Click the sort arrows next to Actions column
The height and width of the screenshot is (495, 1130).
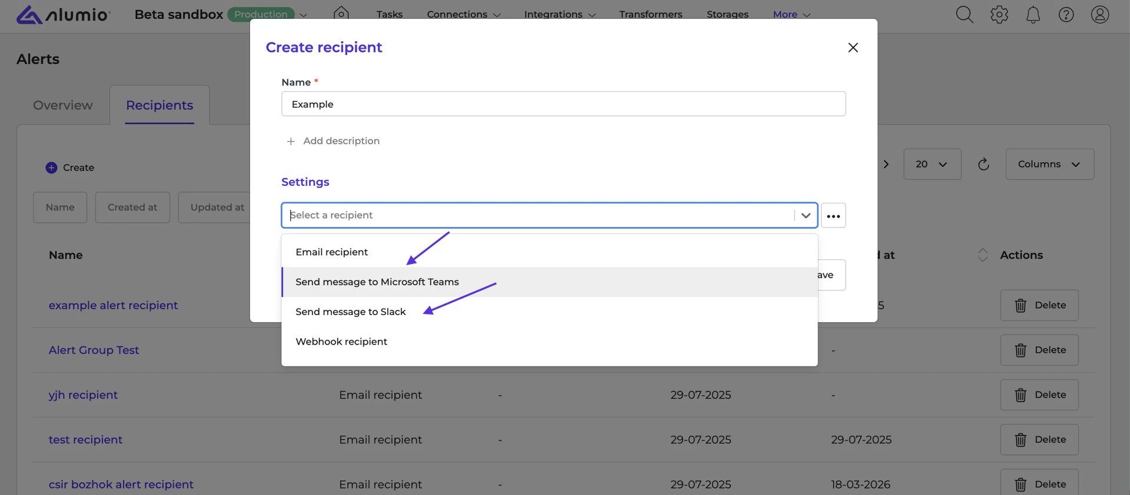coord(982,255)
